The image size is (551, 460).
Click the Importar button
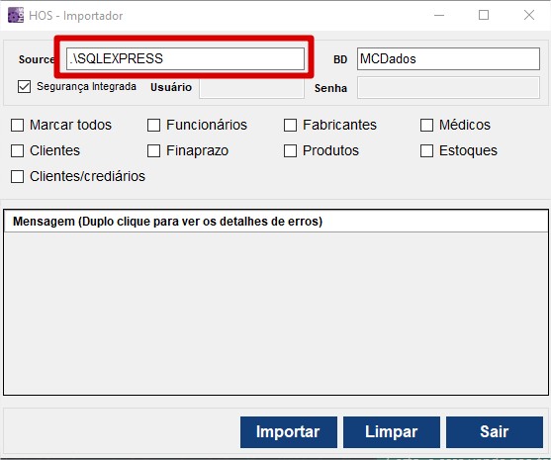tap(289, 432)
